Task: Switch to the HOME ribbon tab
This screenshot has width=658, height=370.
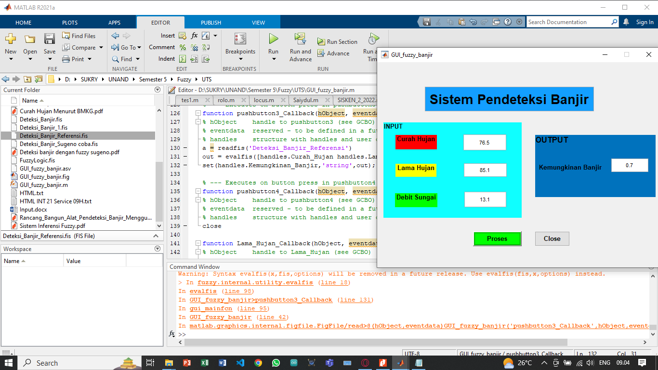Action: 23,22
